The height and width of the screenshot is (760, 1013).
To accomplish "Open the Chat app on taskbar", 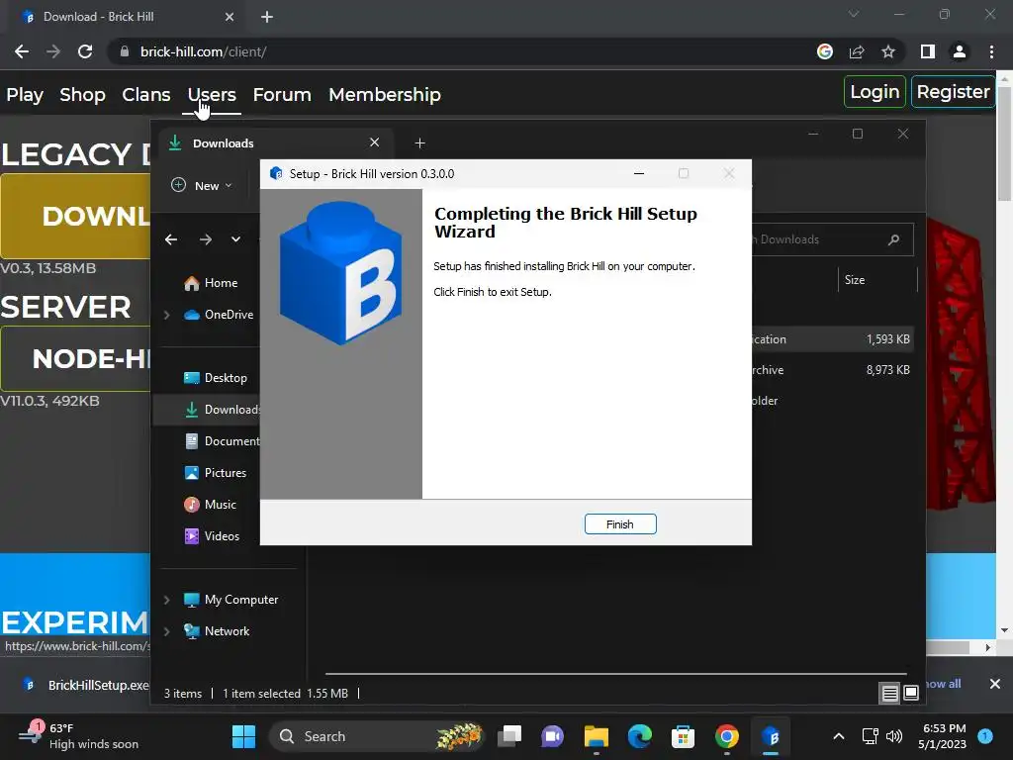I will click(x=552, y=736).
